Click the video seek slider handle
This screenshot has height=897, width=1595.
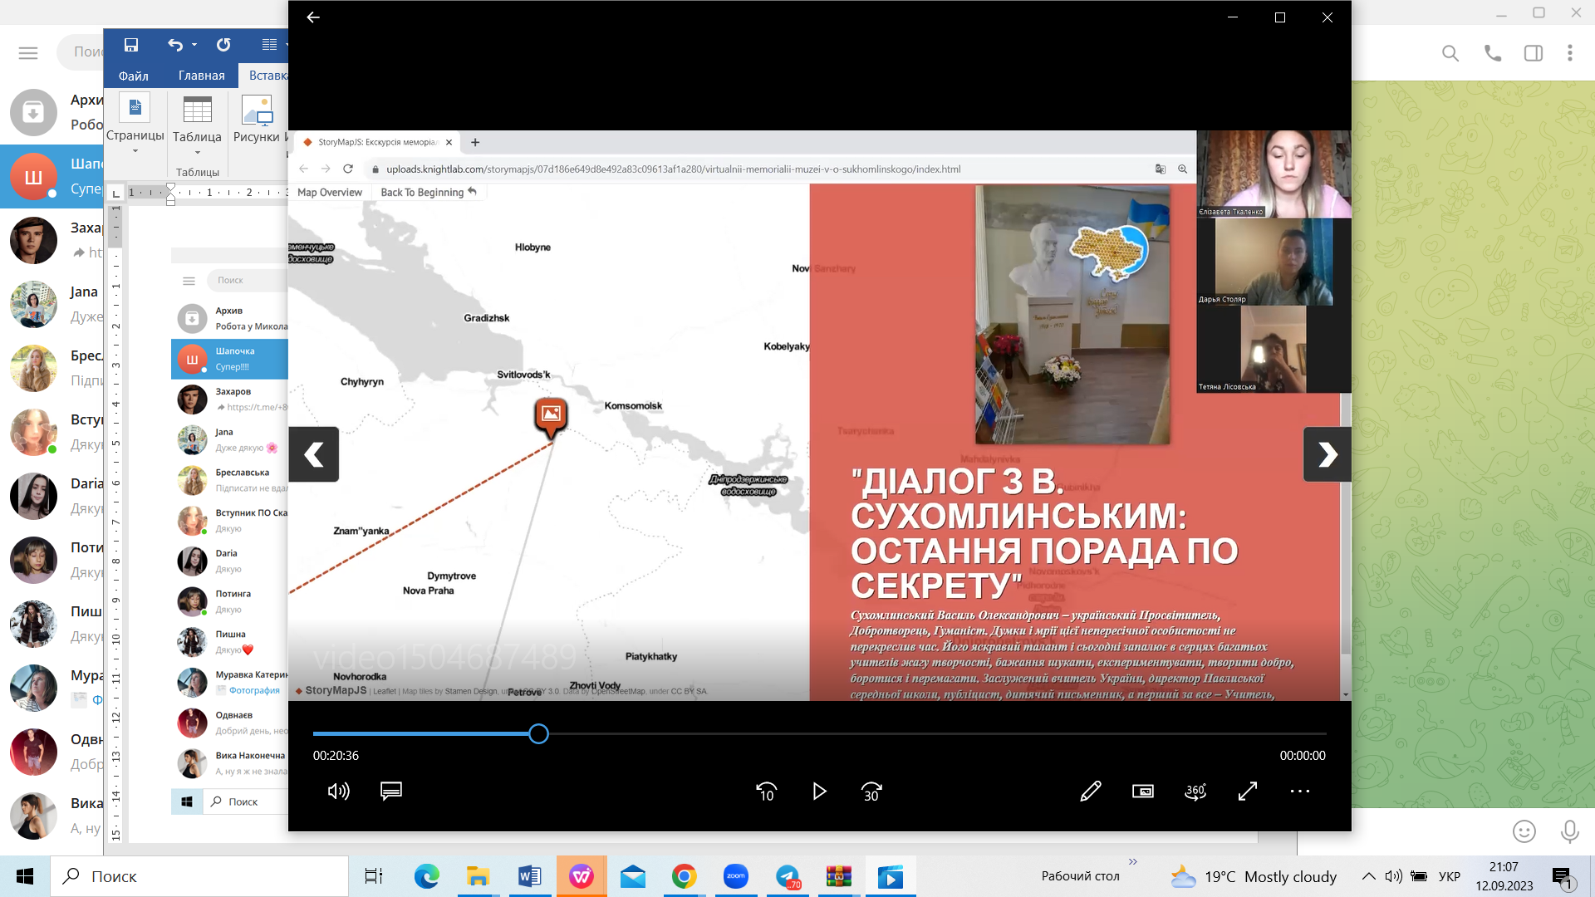[x=538, y=734]
